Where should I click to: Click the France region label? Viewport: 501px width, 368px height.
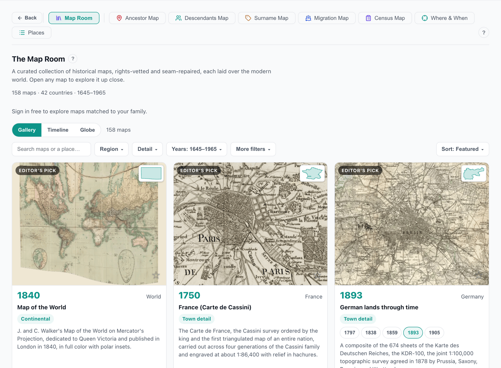(313, 296)
